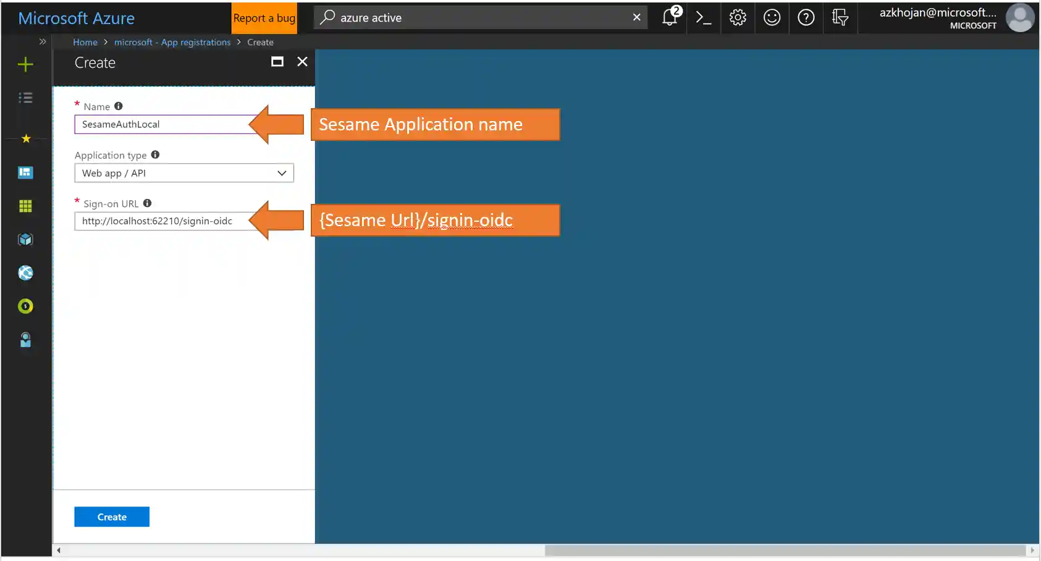This screenshot has width=1041, height=561.
Task: Send feedback via the smiley icon
Action: [772, 17]
